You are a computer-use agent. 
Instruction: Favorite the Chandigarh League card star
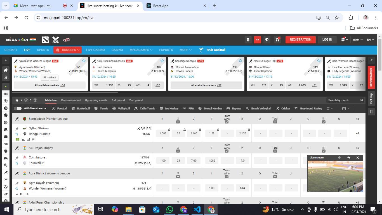coord(240,61)
